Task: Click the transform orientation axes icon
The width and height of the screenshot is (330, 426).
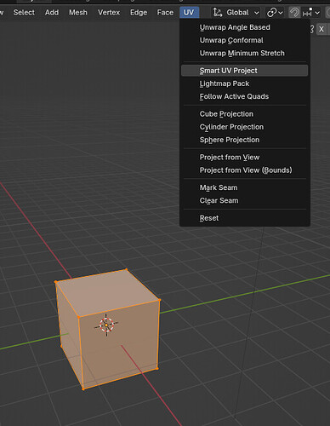Action: [x=218, y=13]
